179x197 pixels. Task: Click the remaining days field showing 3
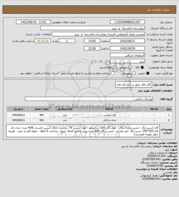[x=67, y=41]
